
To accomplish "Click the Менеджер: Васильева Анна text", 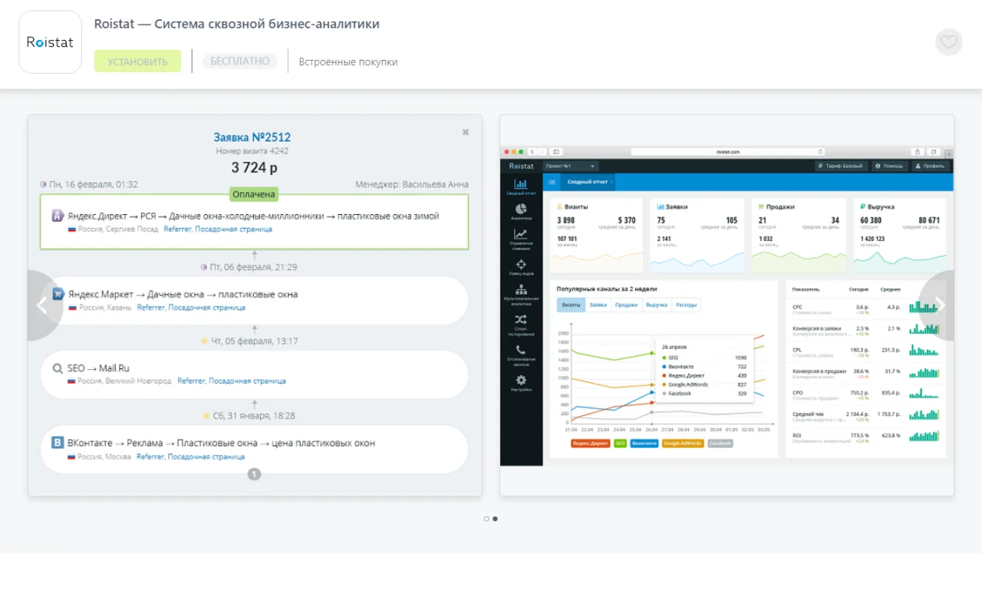I will click(412, 184).
